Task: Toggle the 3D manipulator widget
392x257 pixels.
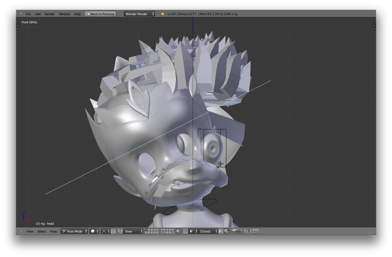Action: [x=120, y=231]
